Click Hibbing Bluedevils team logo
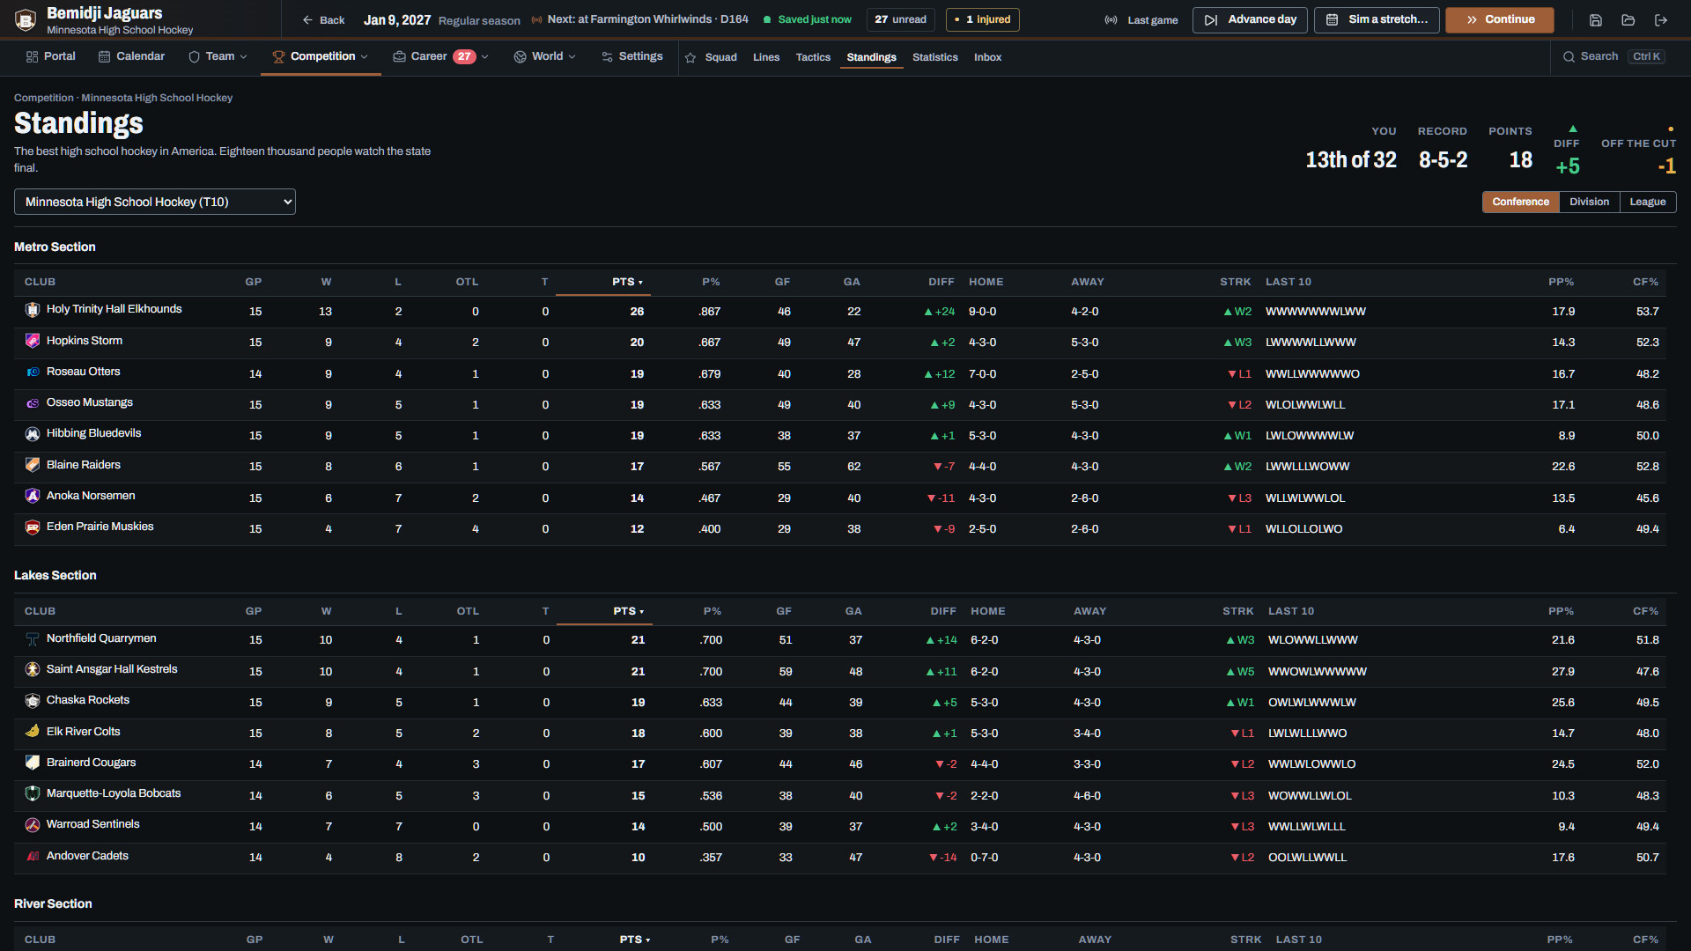Image resolution: width=1691 pixels, height=951 pixels. (x=33, y=433)
